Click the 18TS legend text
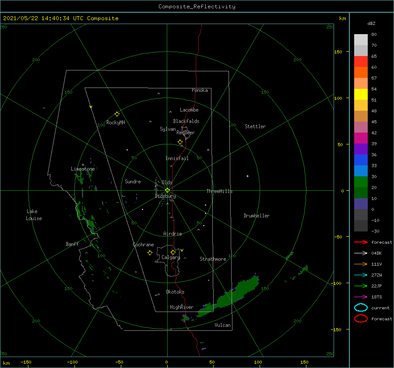Viewport: 394px width, 368px height. 376,297
